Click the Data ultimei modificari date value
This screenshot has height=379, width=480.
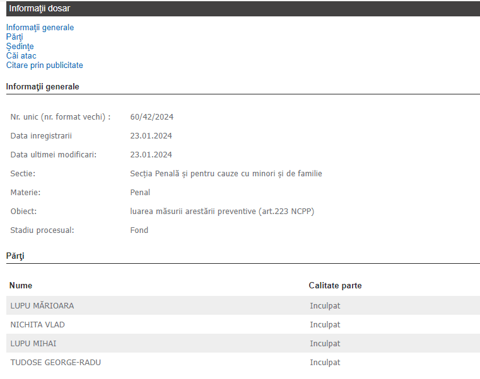(151, 155)
